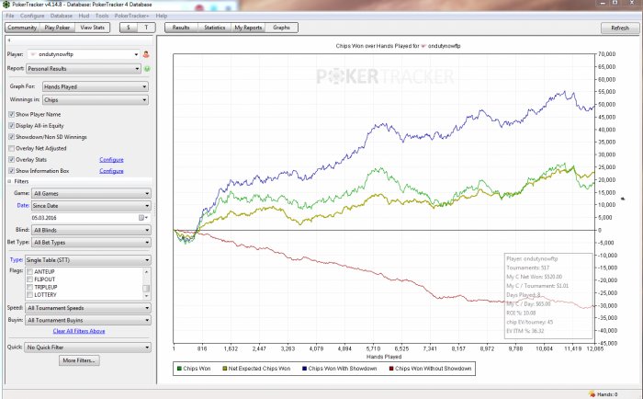Select the T tournament button
This screenshot has width=643, height=399.
click(x=146, y=28)
